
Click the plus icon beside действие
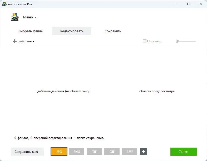pyautogui.click(x=15, y=41)
